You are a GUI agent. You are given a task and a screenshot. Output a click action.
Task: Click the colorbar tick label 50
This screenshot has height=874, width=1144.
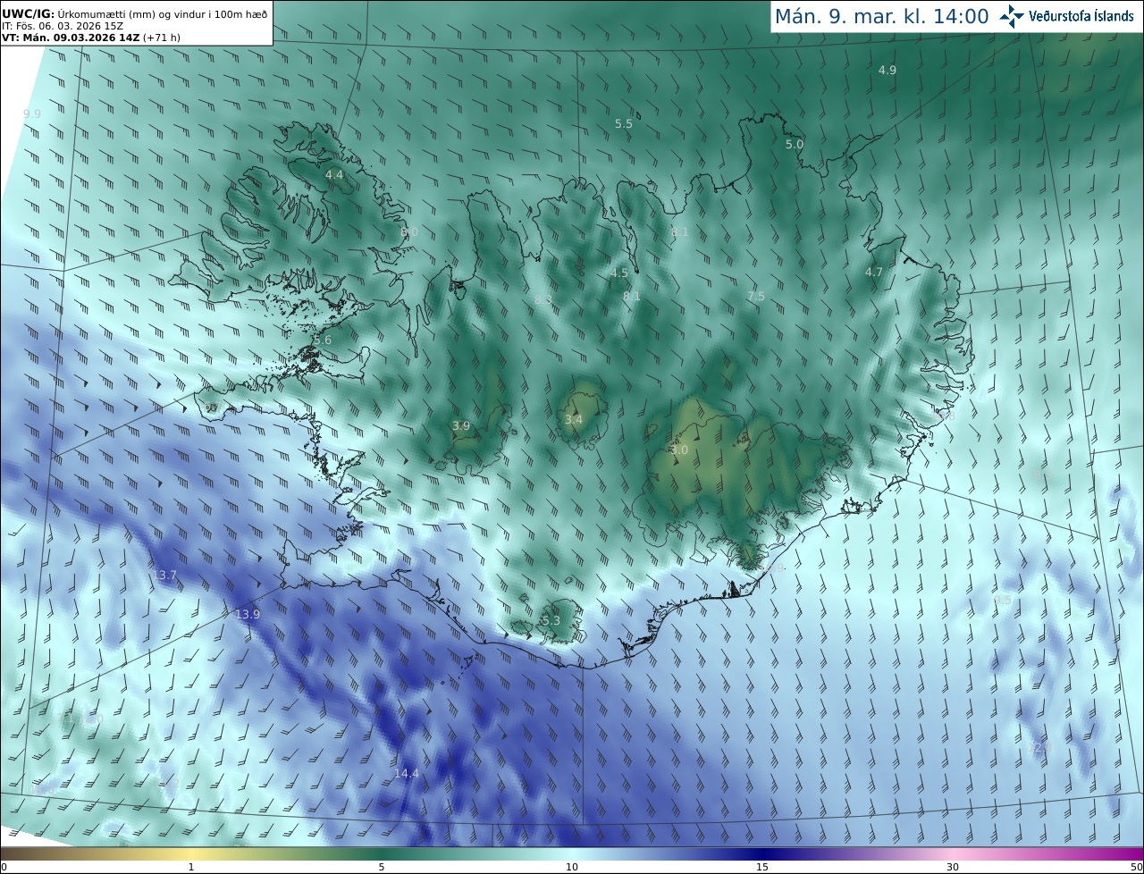point(1137,867)
